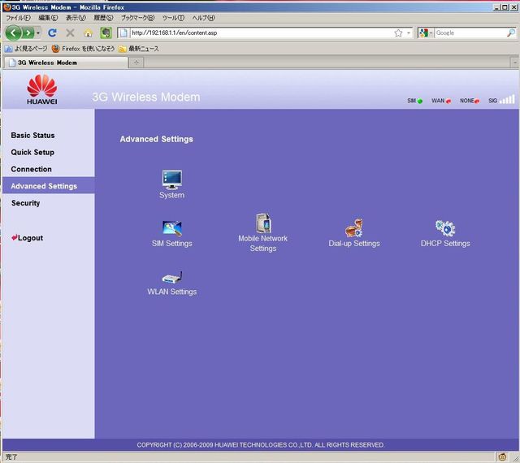Open WLAN Settings router icon
520x463 pixels.
coord(171,277)
